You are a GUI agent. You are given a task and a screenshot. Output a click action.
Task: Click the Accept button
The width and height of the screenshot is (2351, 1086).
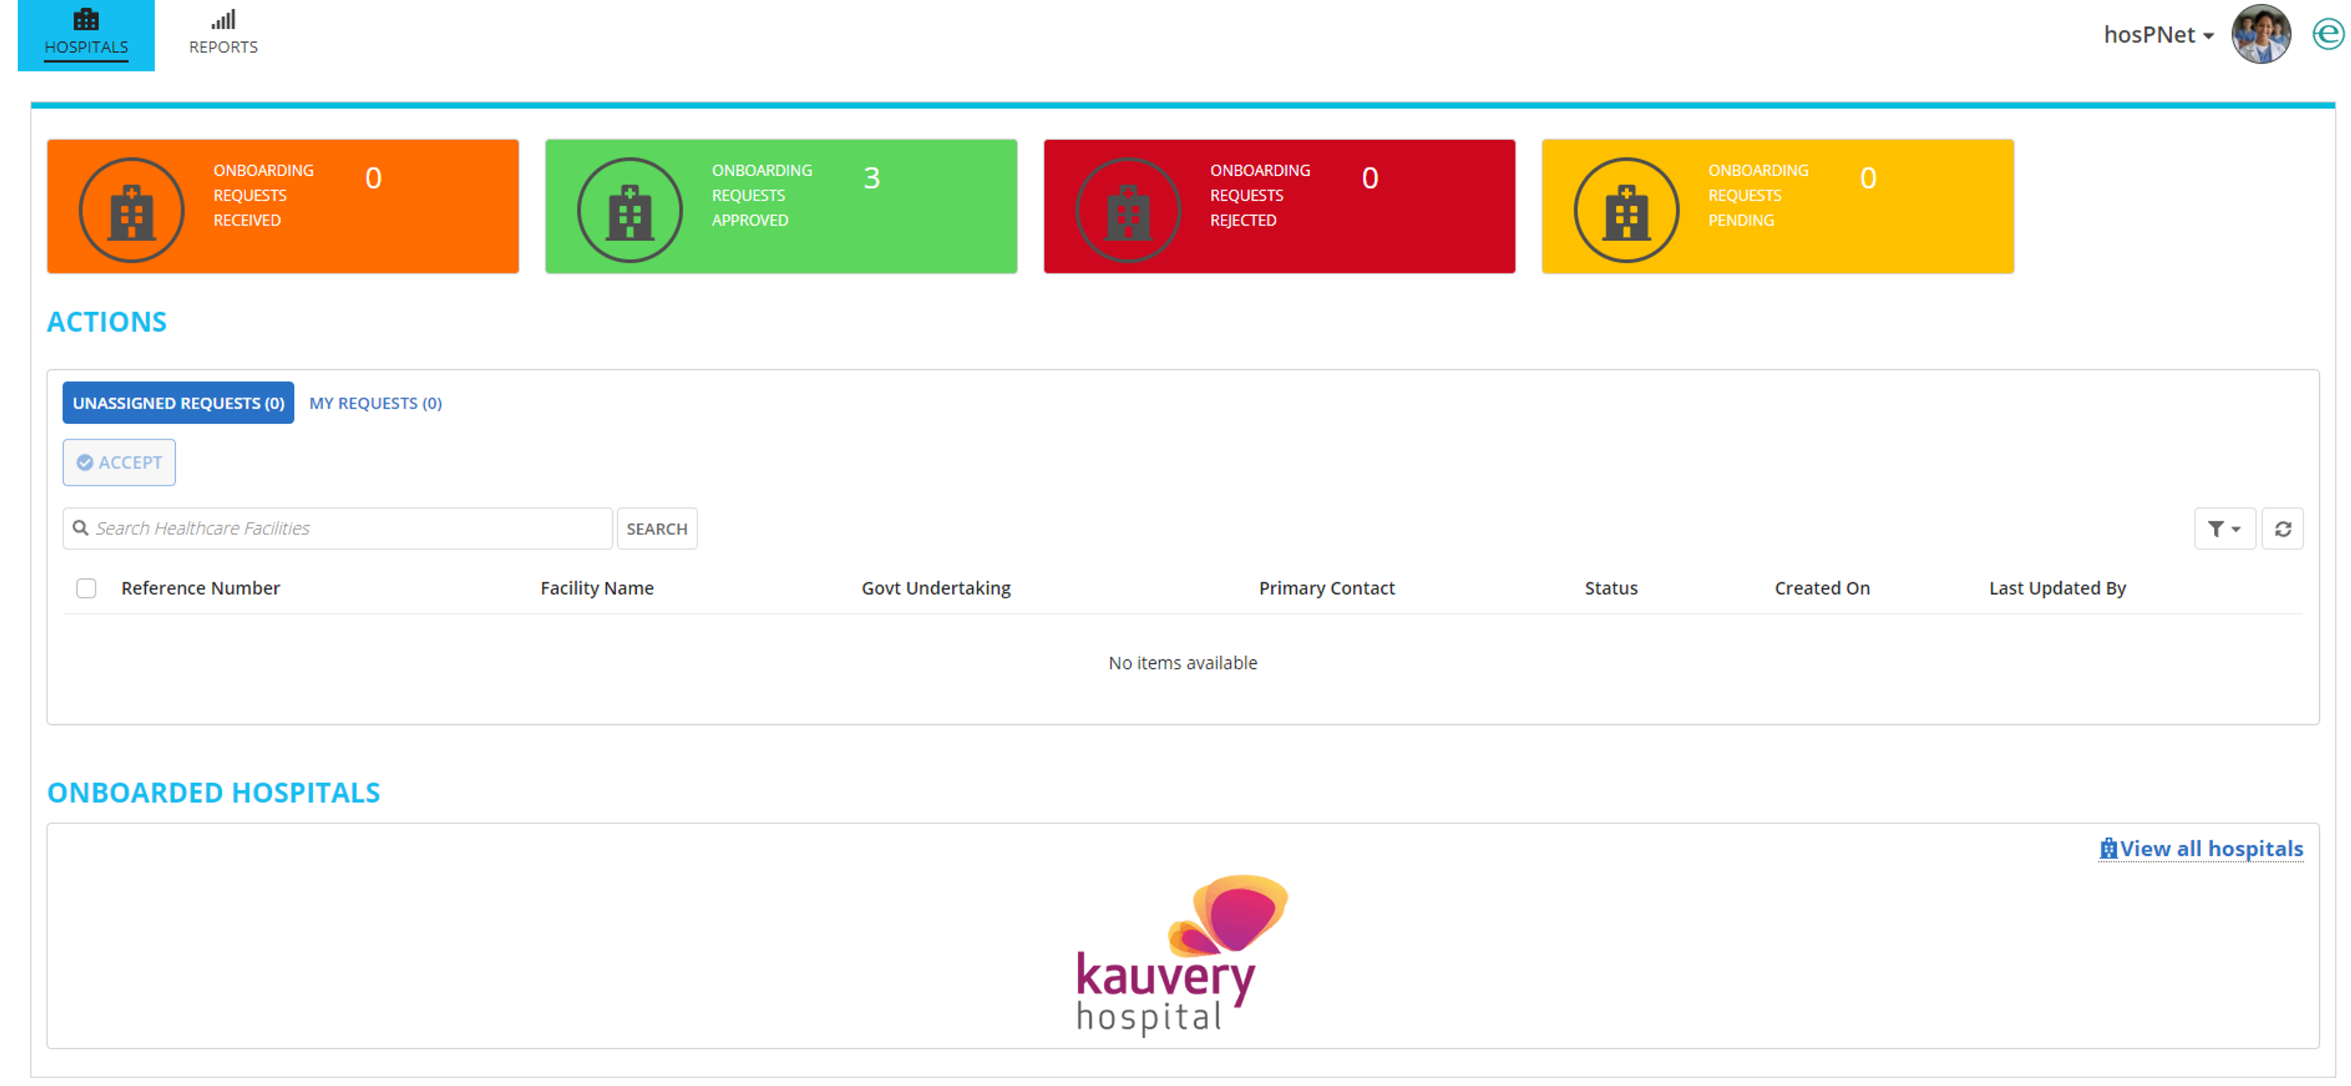(x=119, y=463)
